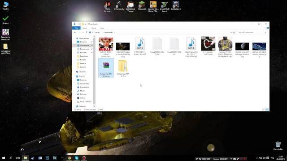Show hidden system tray icons
The width and height of the screenshot is (287, 161).
tap(257, 158)
